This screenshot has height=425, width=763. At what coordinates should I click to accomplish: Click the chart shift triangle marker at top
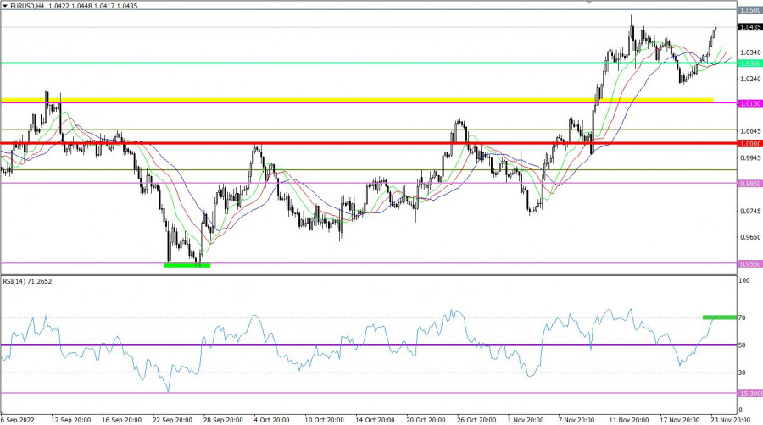click(x=590, y=3)
